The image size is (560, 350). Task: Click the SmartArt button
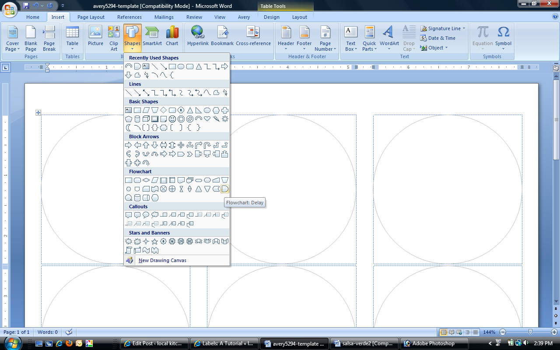[x=152, y=36]
